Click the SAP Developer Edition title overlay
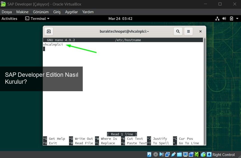Screen dimensions: 241x158 [41, 78]
